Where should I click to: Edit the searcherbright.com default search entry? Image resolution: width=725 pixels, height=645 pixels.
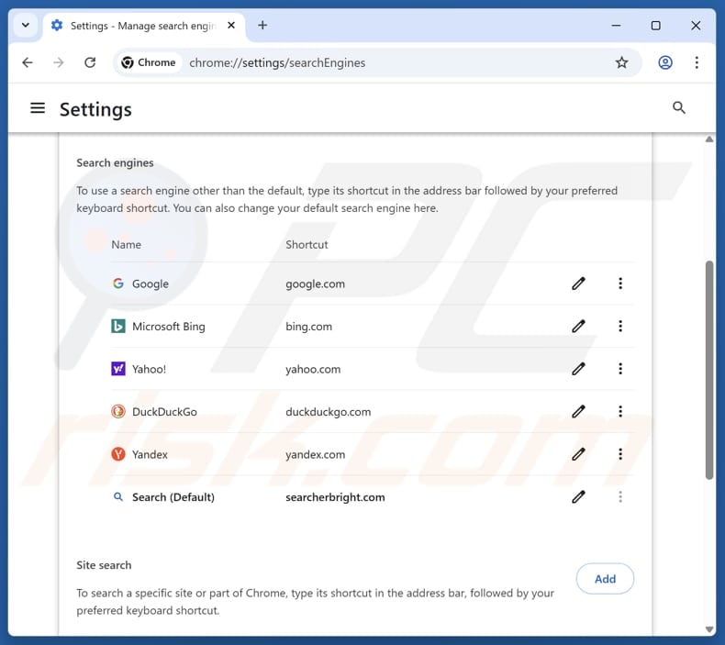pyautogui.click(x=578, y=496)
